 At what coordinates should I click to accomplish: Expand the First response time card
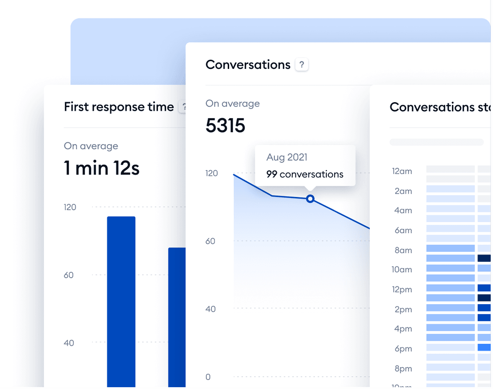point(118,107)
